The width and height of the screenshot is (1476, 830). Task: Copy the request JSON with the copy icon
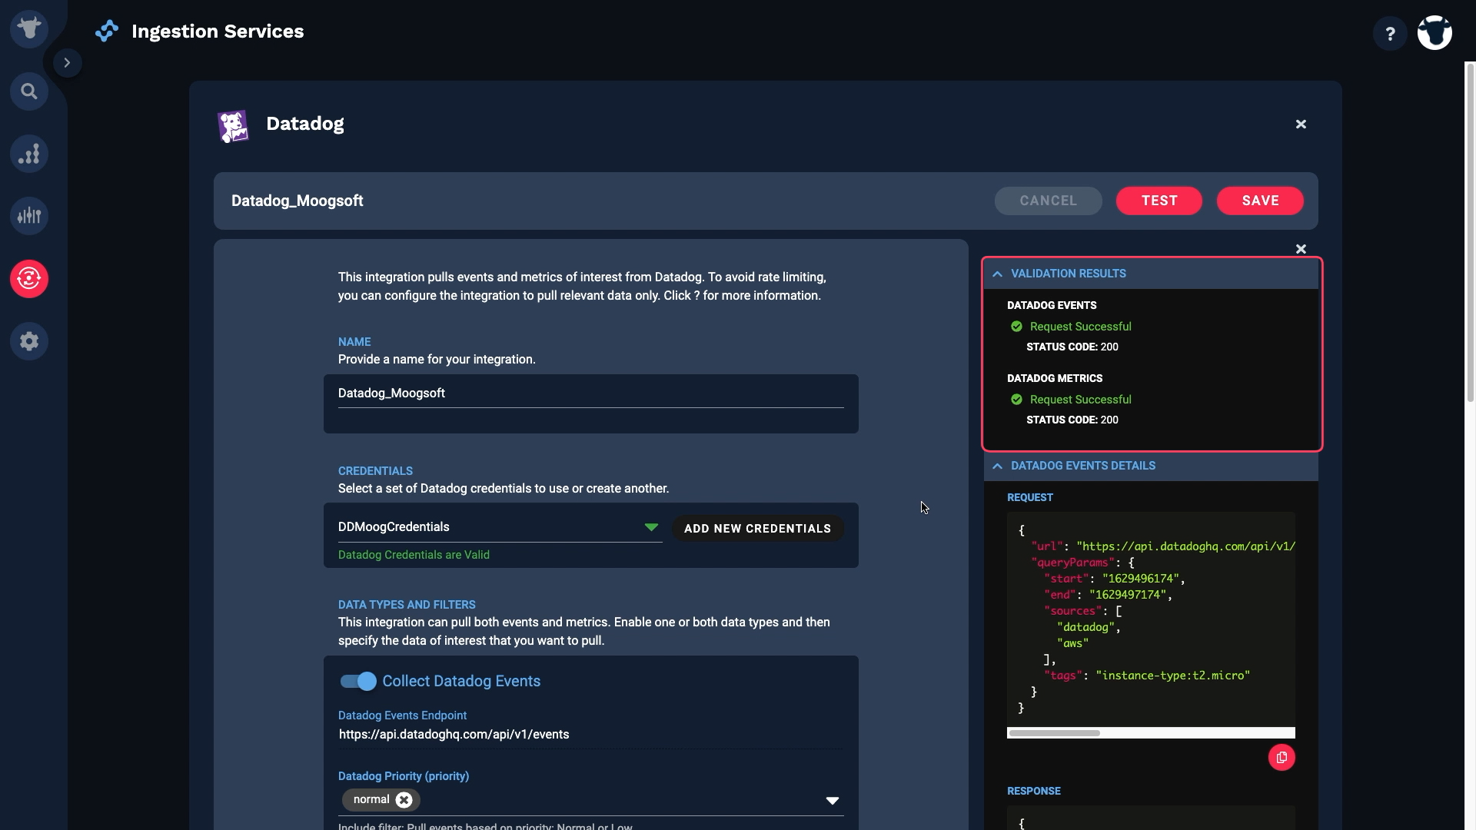(1282, 758)
